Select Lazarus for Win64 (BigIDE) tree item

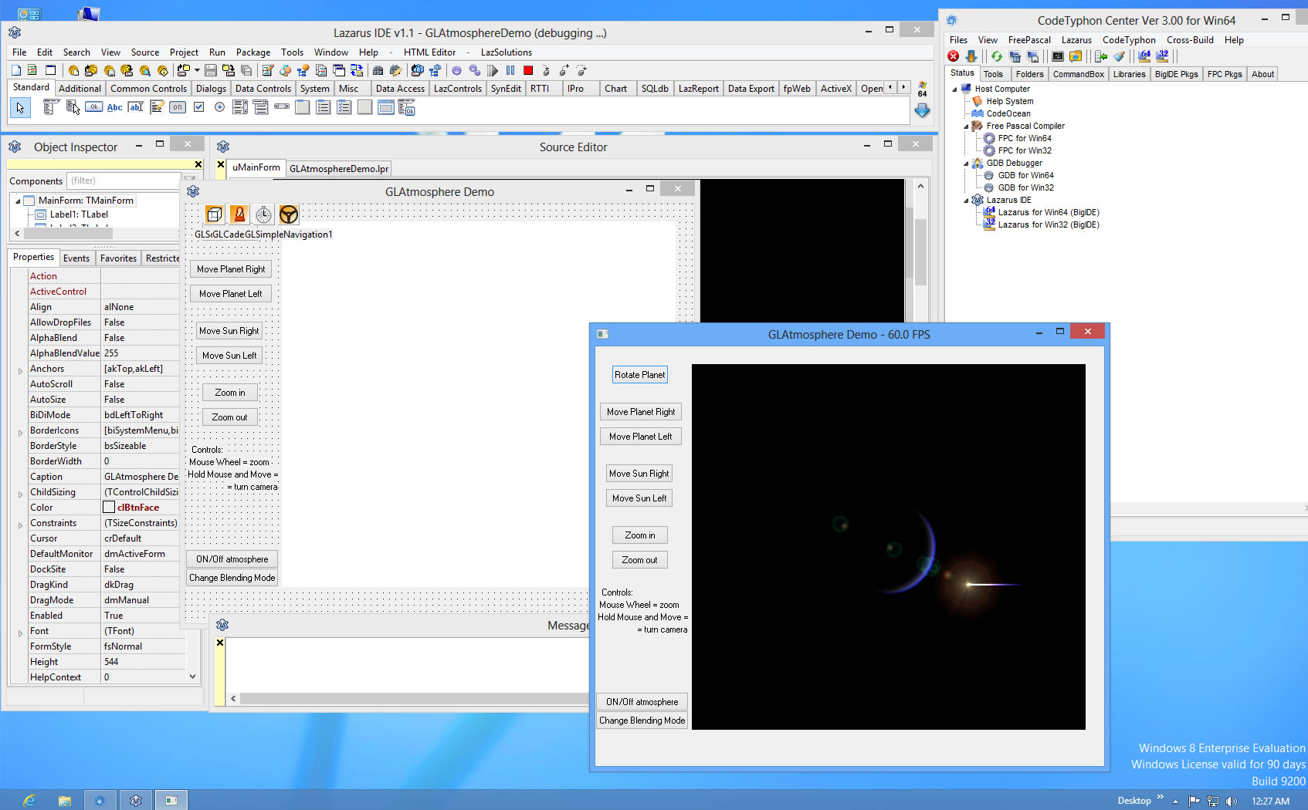point(1048,213)
